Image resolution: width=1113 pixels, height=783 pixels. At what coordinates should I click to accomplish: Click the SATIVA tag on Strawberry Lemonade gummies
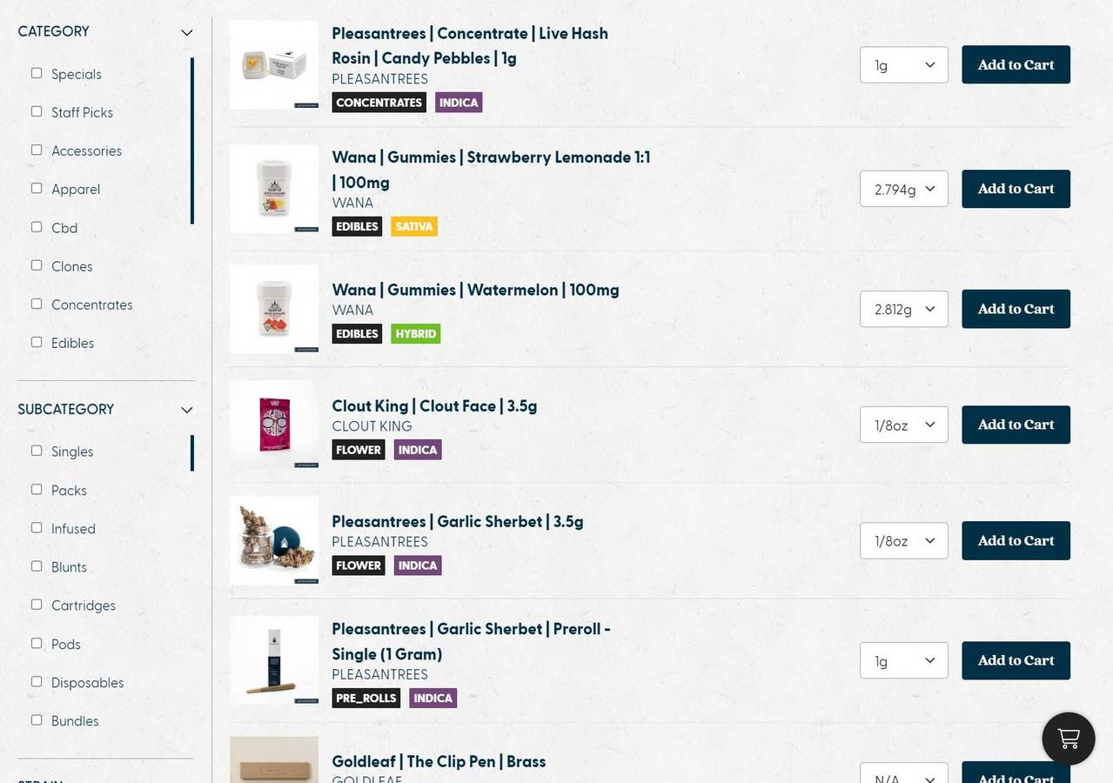[x=413, y=226]
